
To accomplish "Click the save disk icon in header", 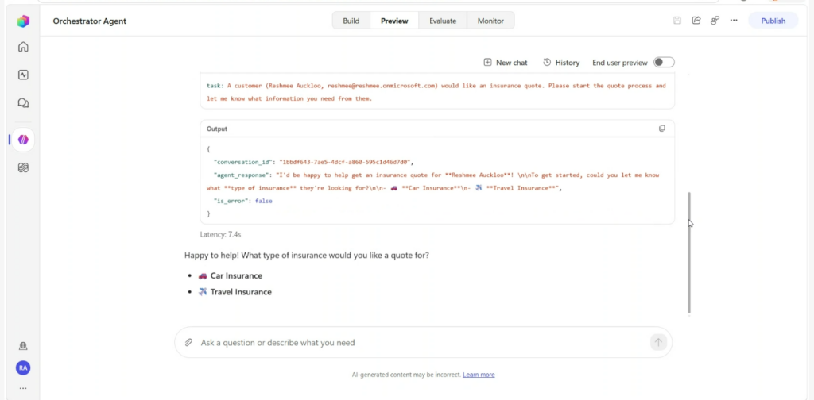I will 677,21.
